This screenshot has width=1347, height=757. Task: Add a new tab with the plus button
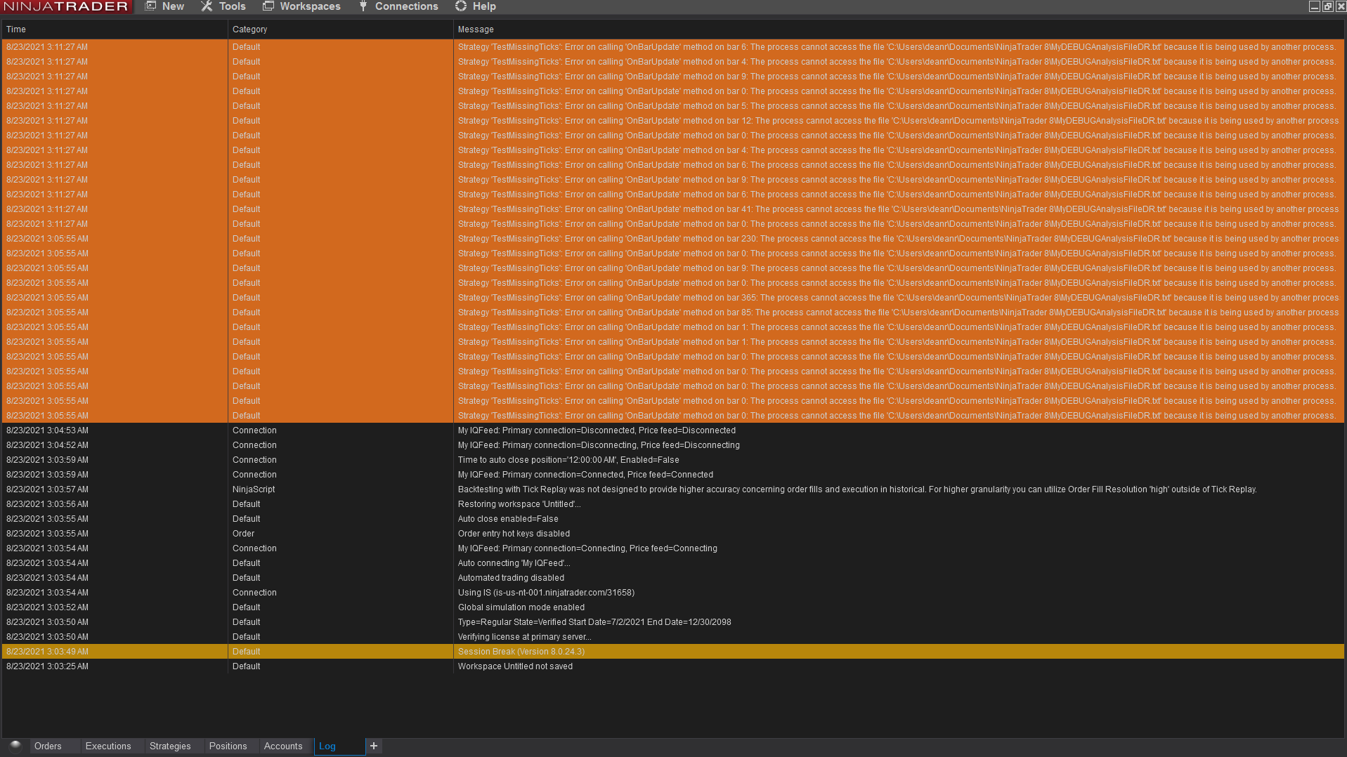[374, 746]
